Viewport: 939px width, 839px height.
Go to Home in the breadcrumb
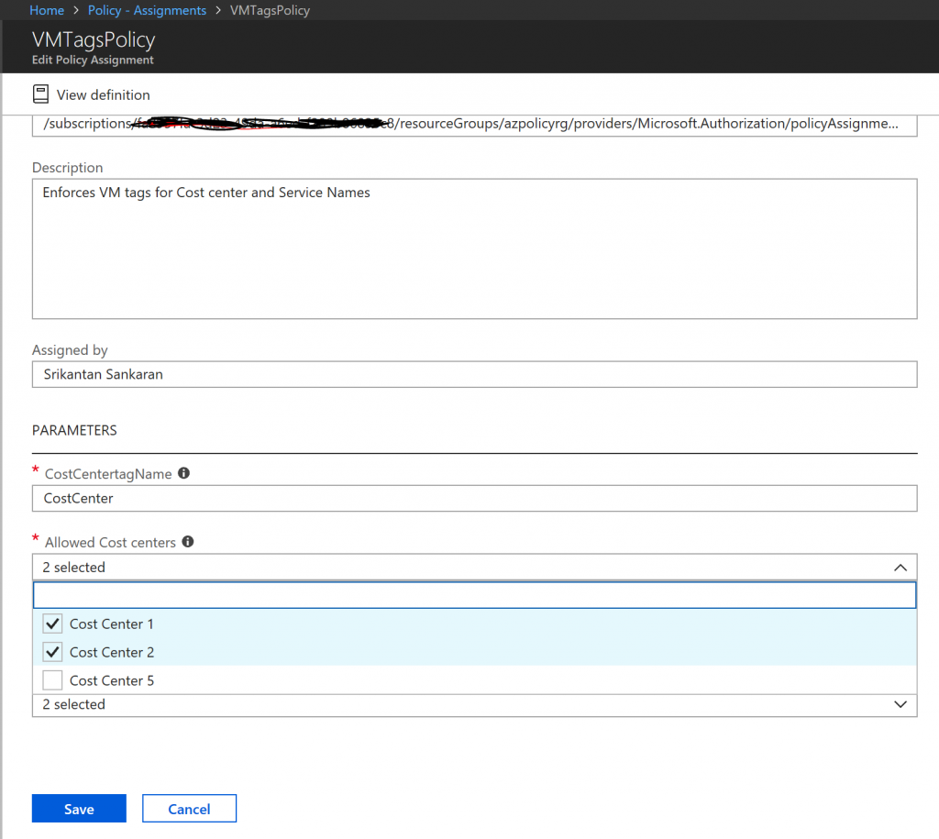coord(47,10)
